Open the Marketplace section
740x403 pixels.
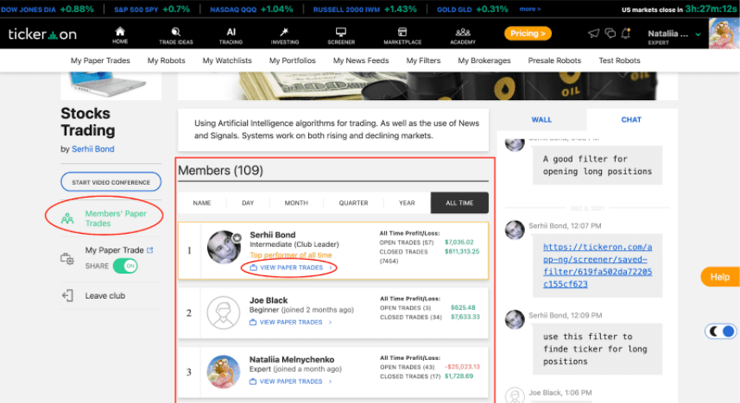[402, 35]
